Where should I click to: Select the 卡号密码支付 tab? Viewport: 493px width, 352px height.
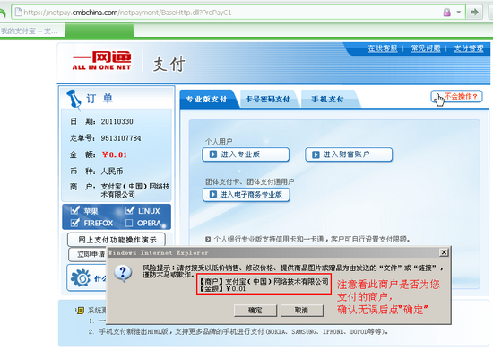268,99
